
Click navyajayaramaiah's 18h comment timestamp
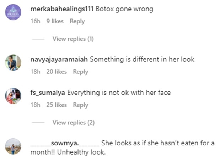pos(35,72)
